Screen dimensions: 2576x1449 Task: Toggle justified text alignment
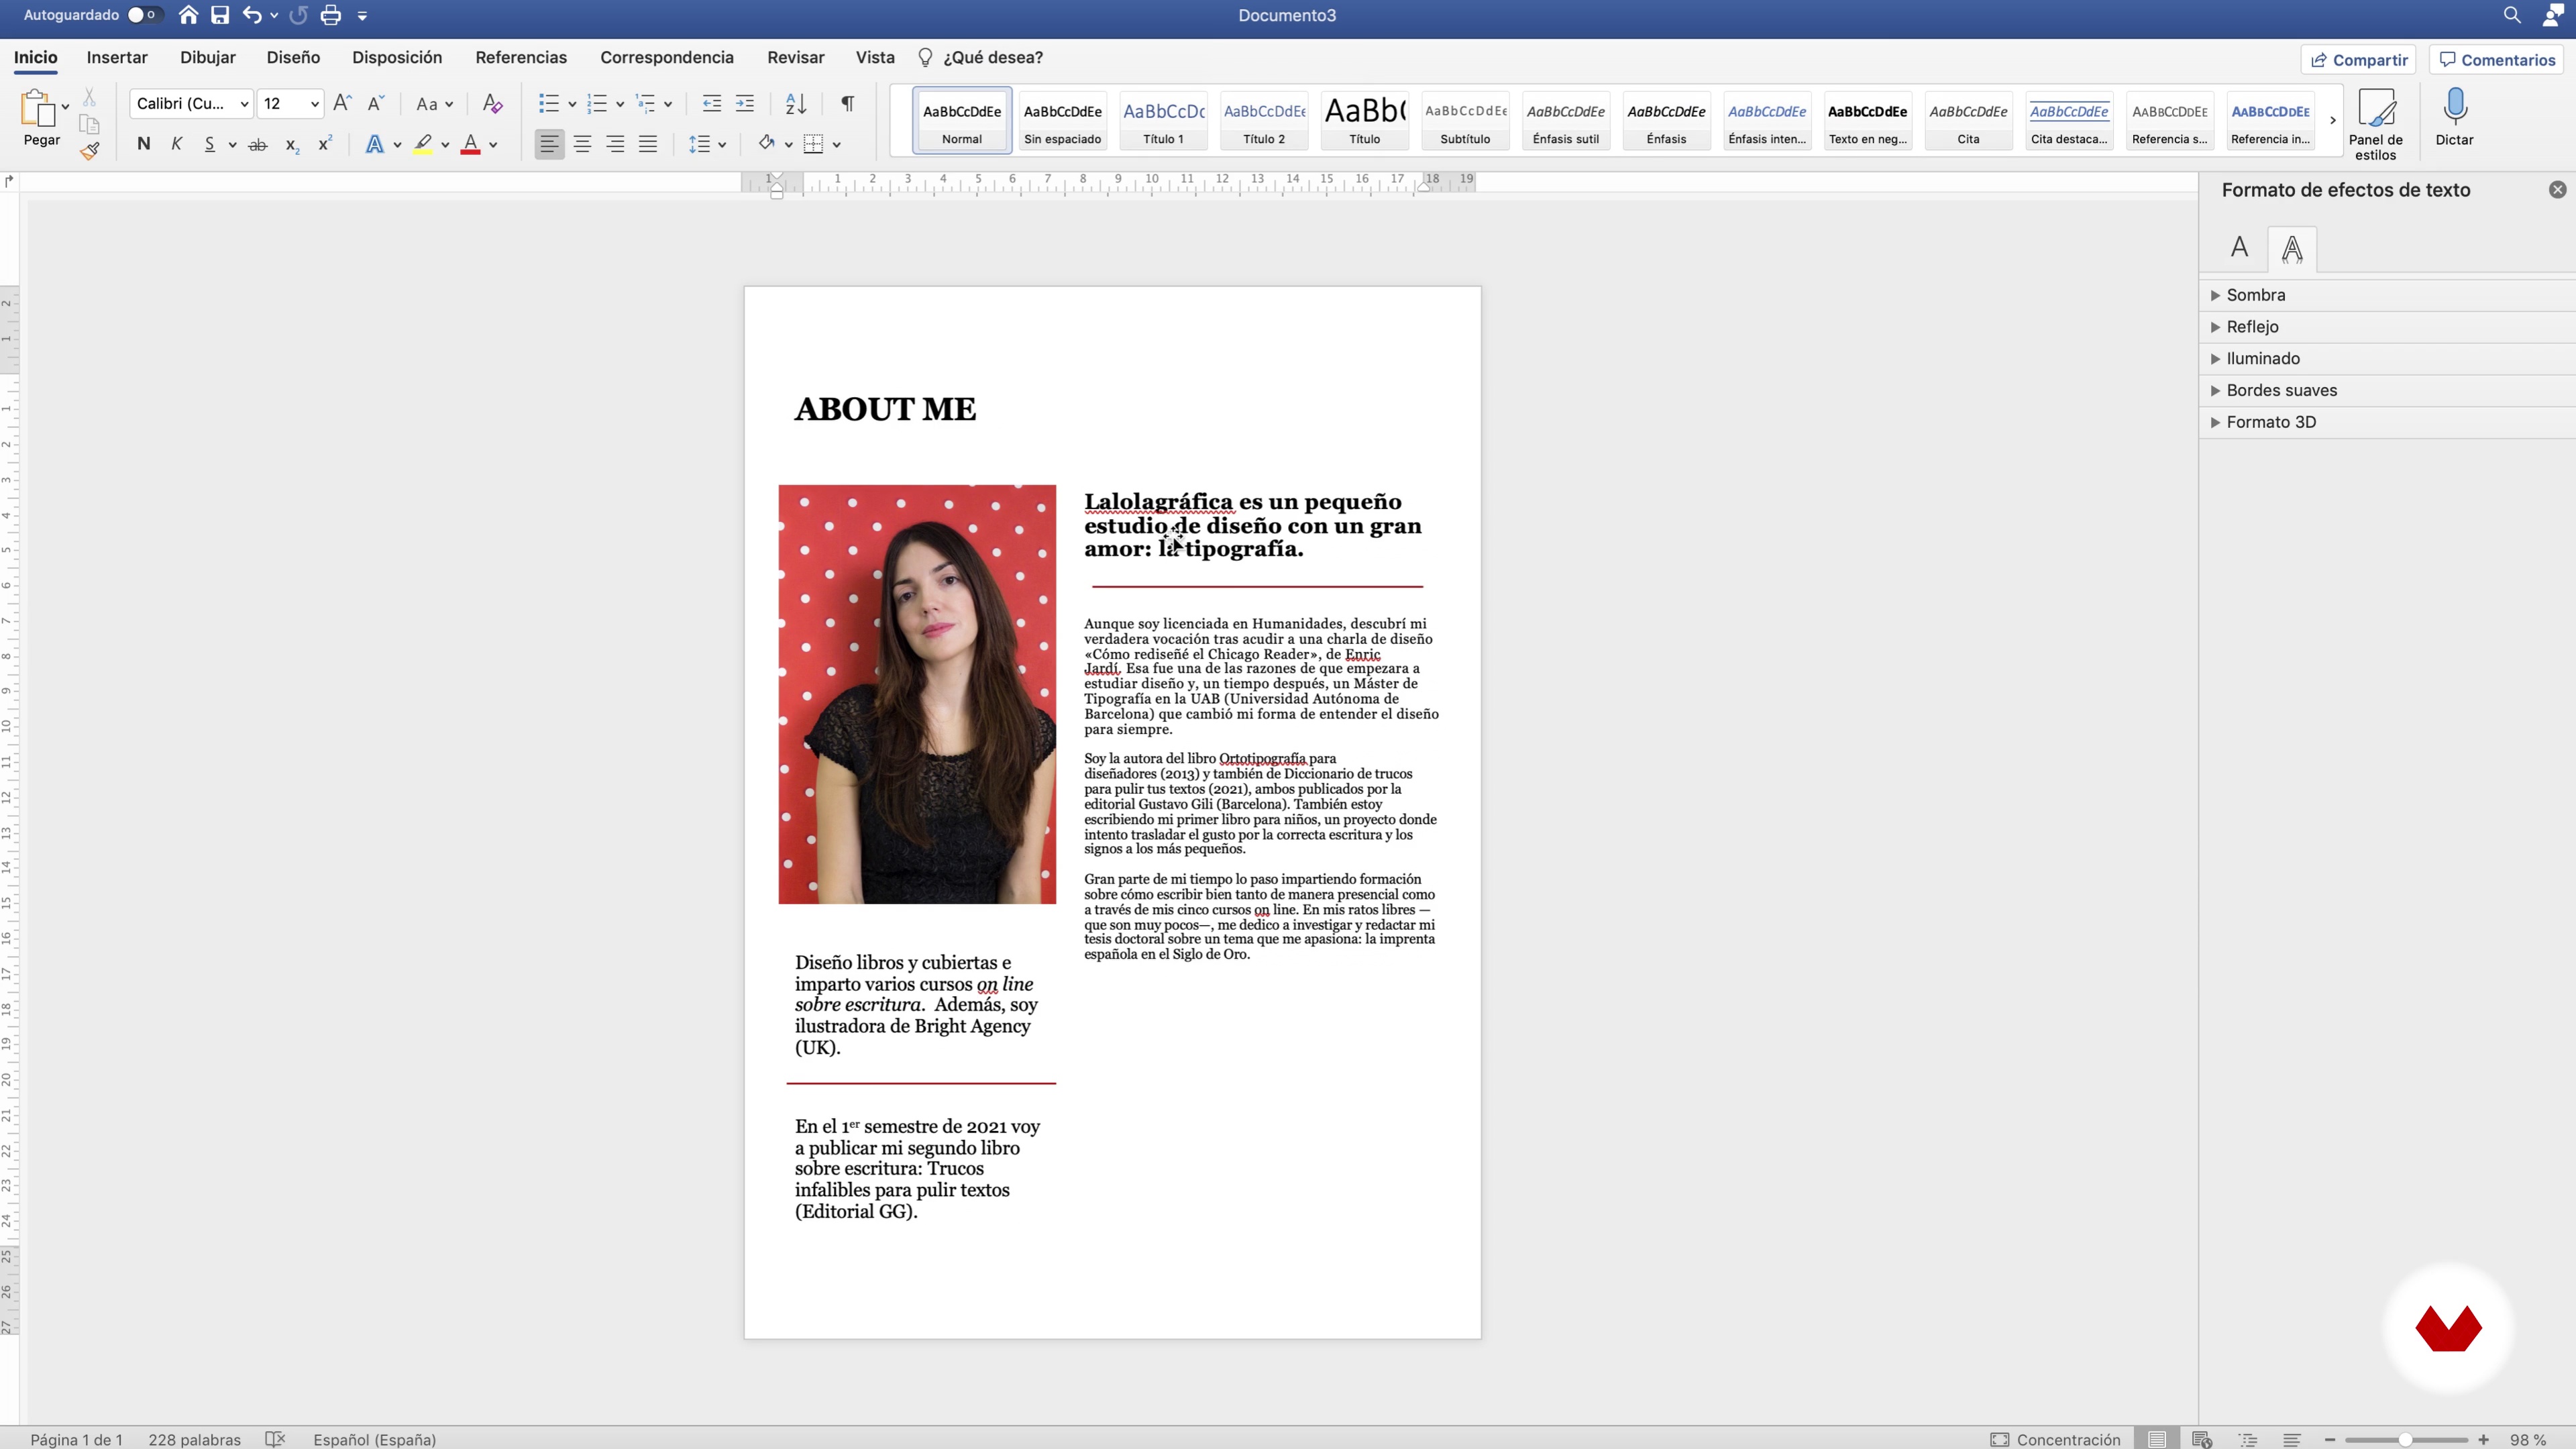648,145
